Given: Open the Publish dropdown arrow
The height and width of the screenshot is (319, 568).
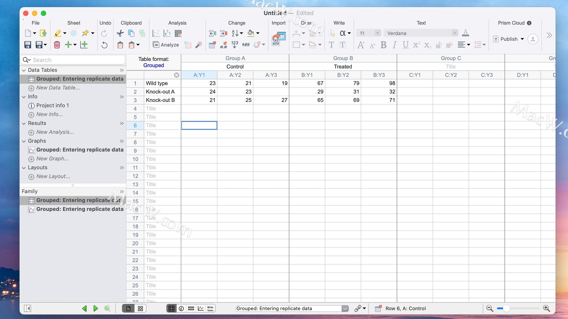Looking at the screenshot, I should pos(522,39).
